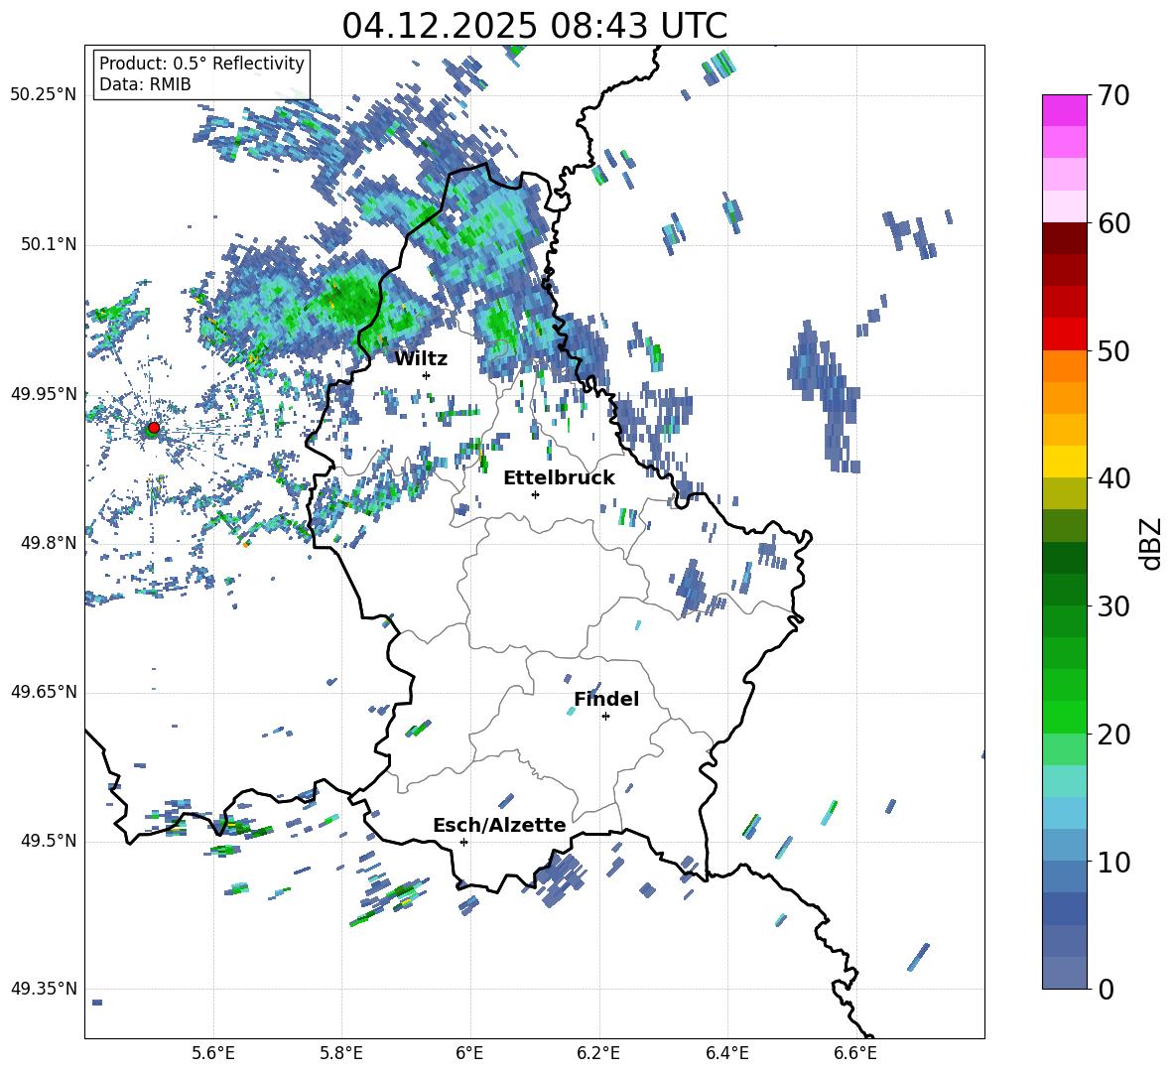The height and width of the screenshot is (1073, 1175).
Task: Click the 50.1°N latitude label
Action: [x=48, y=244]
